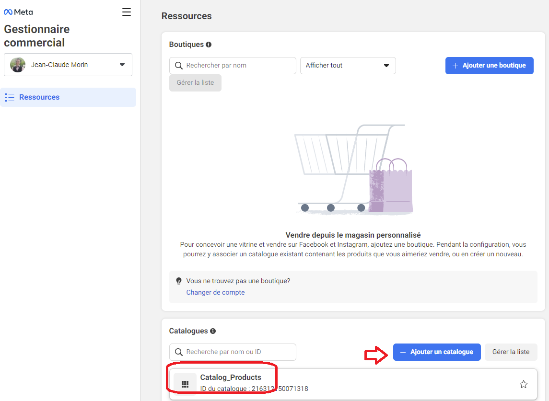Focus the Rechercher par nom search field
The height and width of the screenshot is (401, 549).
click(x=233, y=66)
